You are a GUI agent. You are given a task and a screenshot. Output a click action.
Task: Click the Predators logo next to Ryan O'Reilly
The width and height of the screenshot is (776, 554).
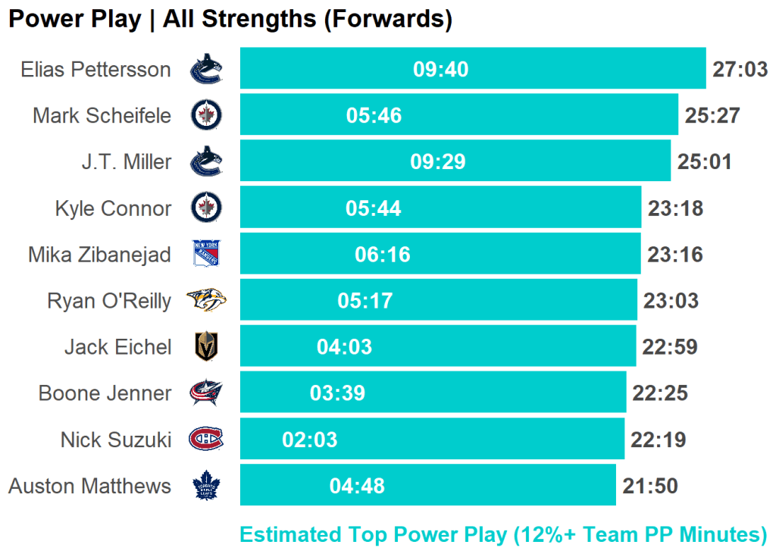tap(206, 301)
